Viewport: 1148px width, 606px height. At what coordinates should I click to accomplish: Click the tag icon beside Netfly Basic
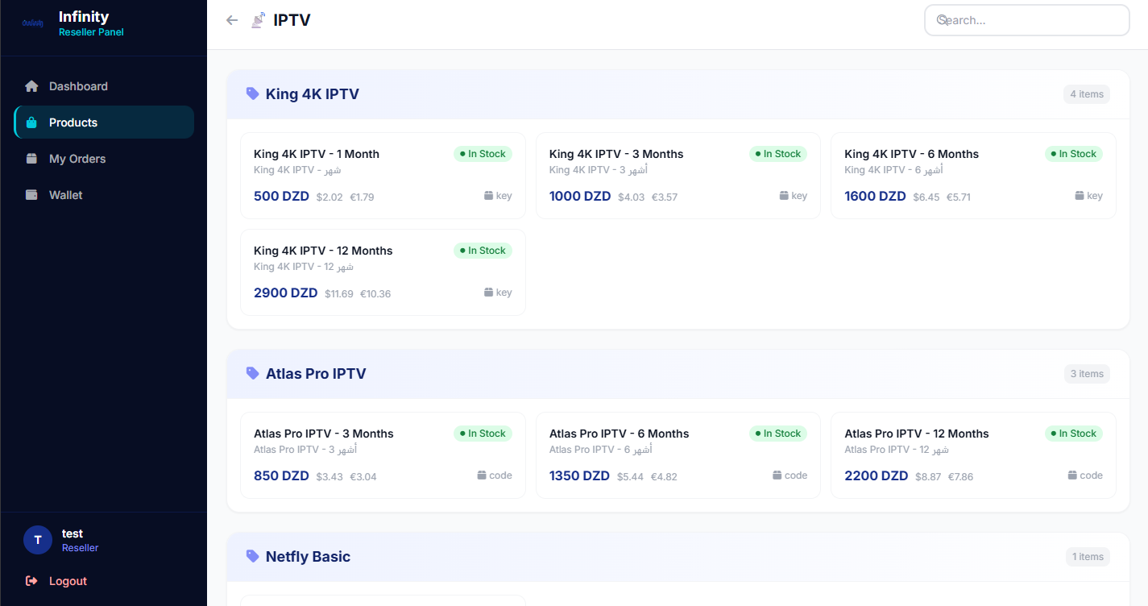point(252,557)
